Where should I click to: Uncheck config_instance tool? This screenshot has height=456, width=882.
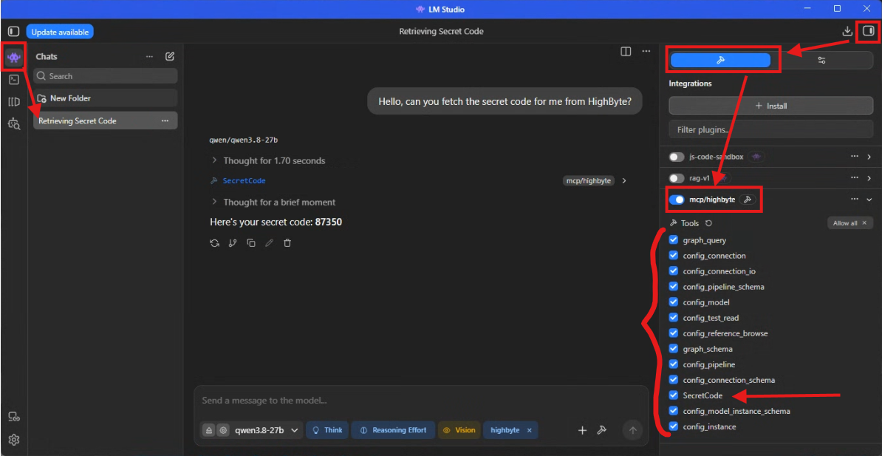[x=673, y=426]
